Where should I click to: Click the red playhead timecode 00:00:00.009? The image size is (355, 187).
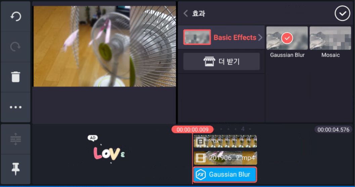(192, 130)
